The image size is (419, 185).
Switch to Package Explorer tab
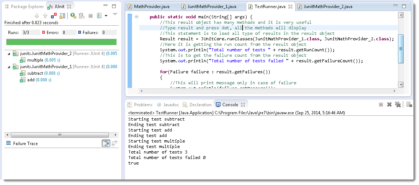[25, 7]
